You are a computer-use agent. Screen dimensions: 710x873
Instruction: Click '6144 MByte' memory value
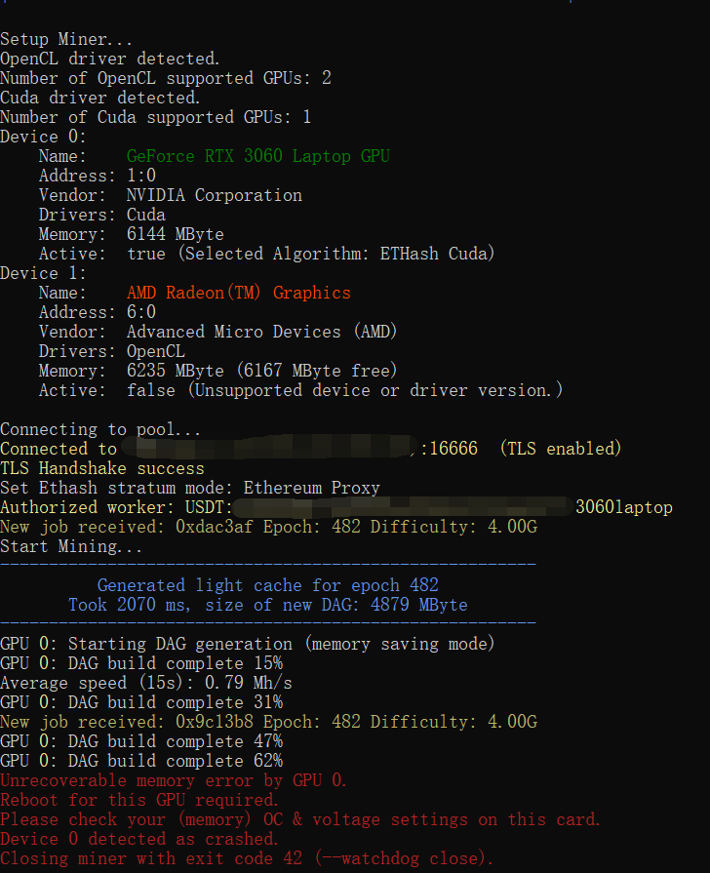pyautogui.click(x=175, y=234)
